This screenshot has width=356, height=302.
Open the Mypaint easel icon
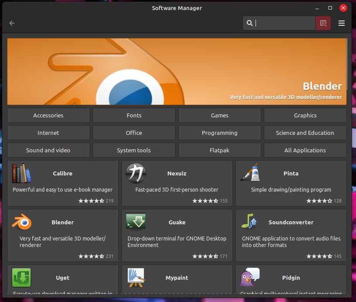pyautogui.click(x=136, y=278)
